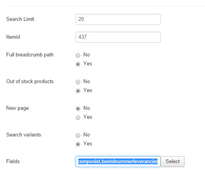This screenshot has width=205, height=196.
Task: Select No for Out of stock products
Action: point(78,82)
